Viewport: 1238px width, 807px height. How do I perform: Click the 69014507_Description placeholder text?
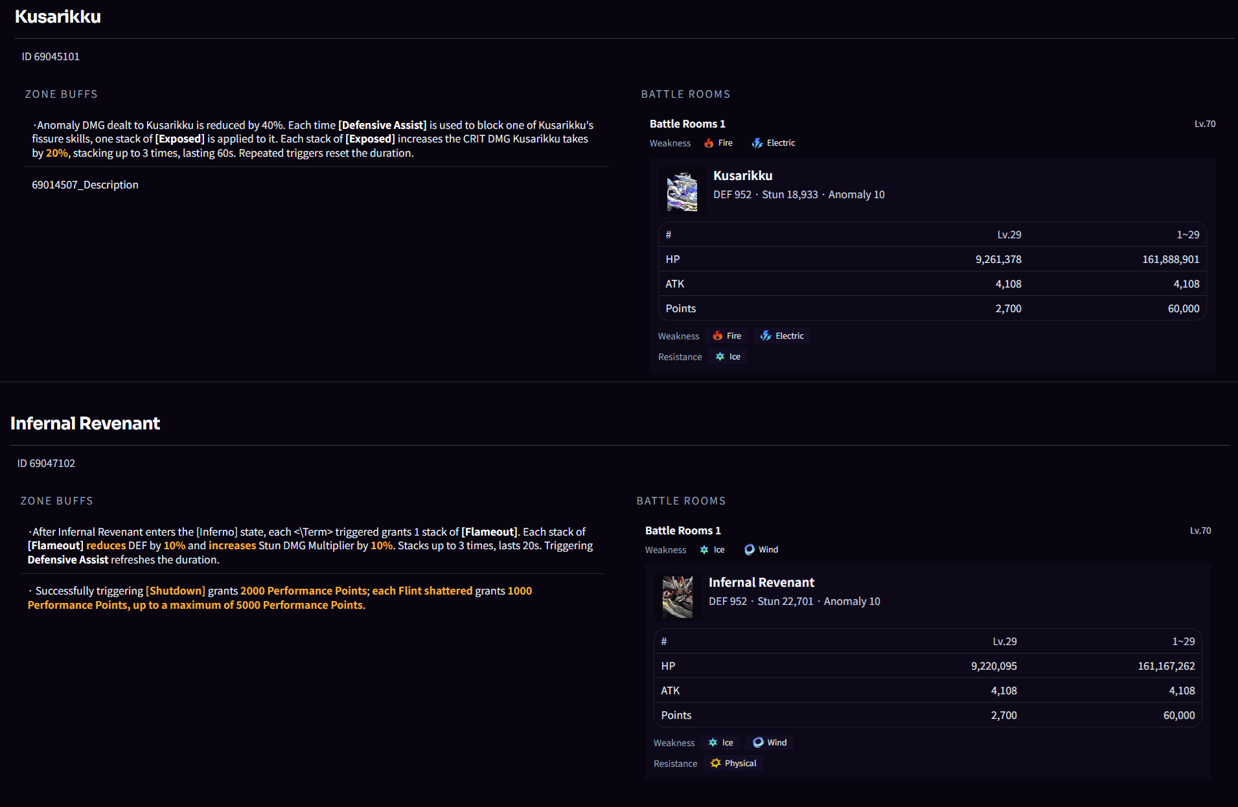click(85, 185)
